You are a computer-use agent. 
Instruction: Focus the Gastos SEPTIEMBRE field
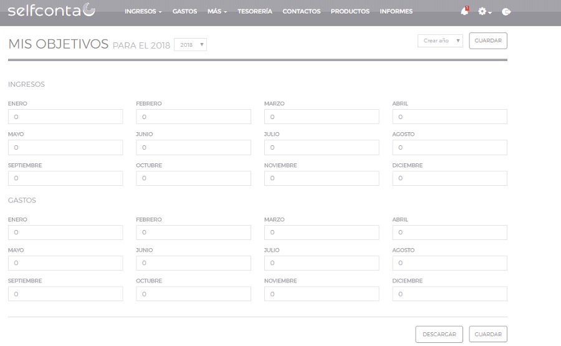pyautogui.click(x=65, y=294)
